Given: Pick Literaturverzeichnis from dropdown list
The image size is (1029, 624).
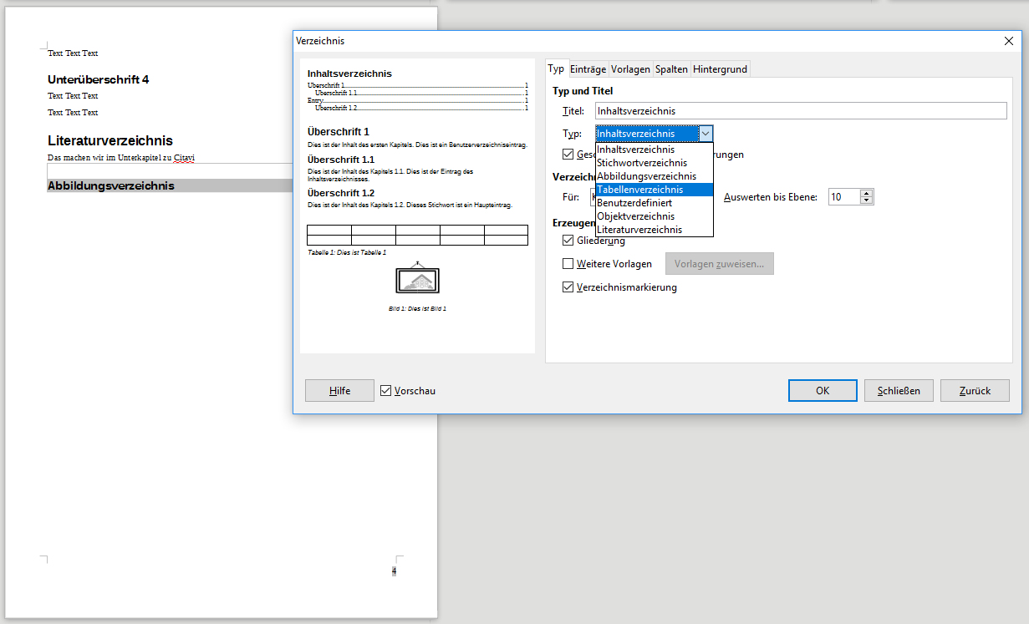Looking at the screenshot, I should point(639,230).
